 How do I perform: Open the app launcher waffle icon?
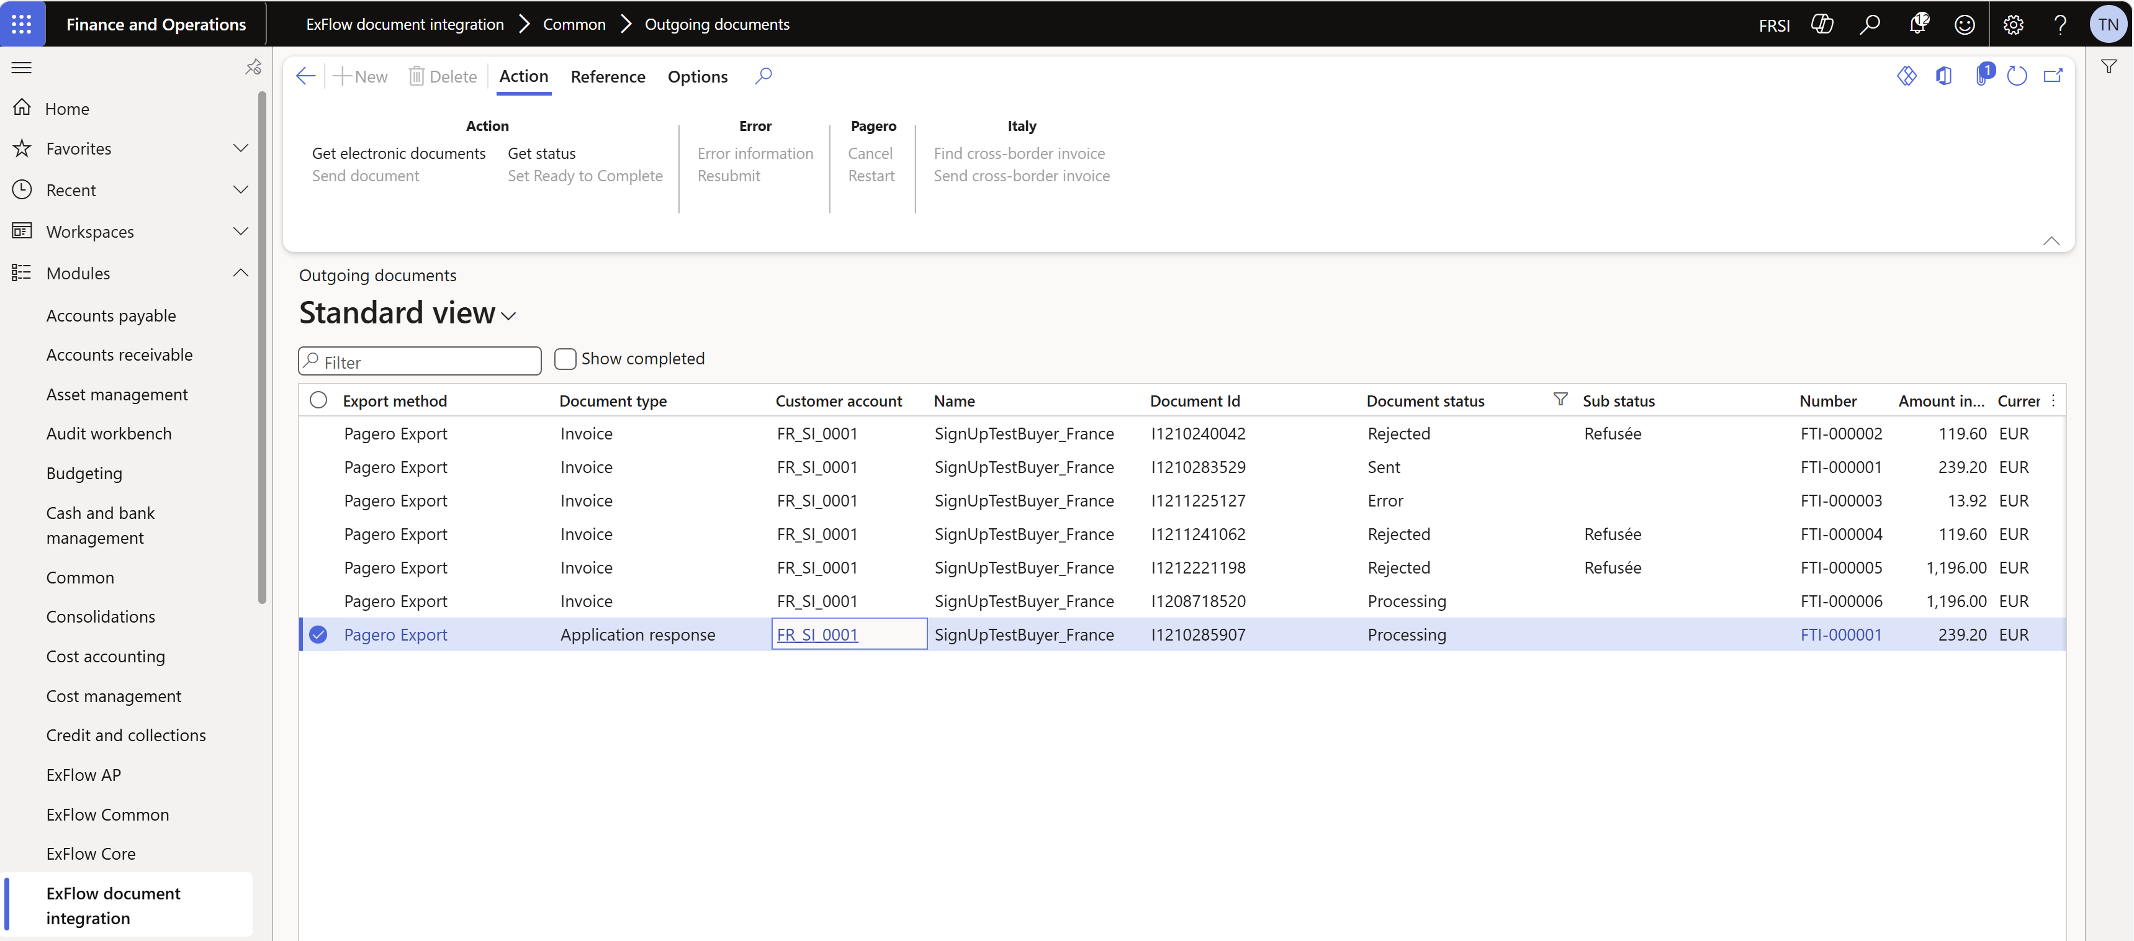point(22,24)
